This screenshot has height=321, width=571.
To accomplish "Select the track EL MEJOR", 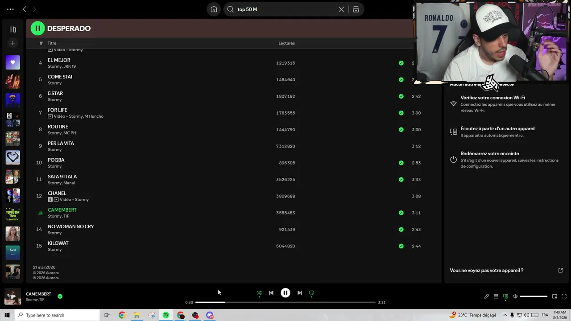I will pyautogui.click(x=59, y=60).
